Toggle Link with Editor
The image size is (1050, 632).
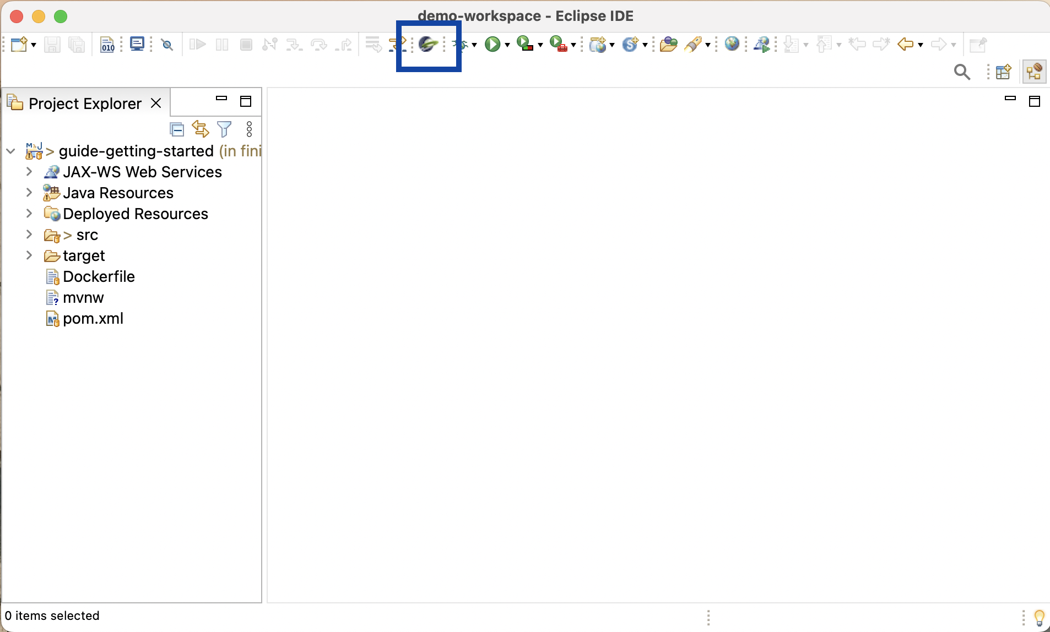(201, 129)
